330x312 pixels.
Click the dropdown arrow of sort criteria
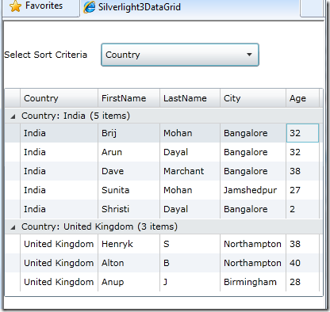coord(249,55)
